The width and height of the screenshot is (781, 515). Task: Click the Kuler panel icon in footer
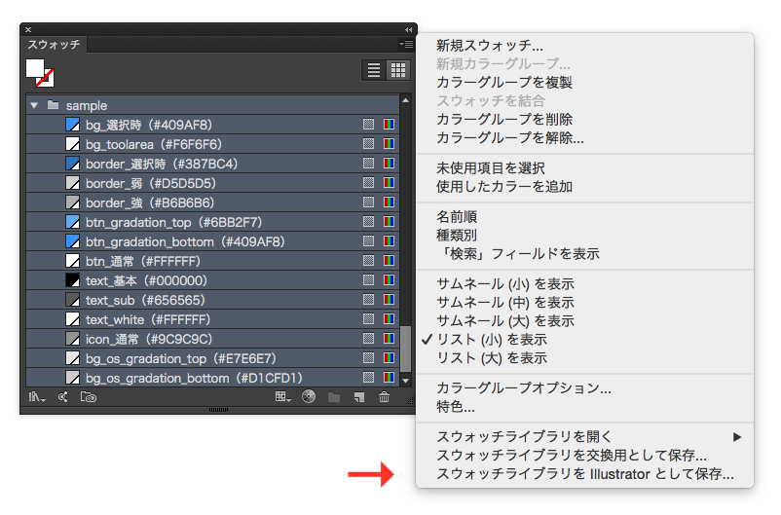[62, 397]
